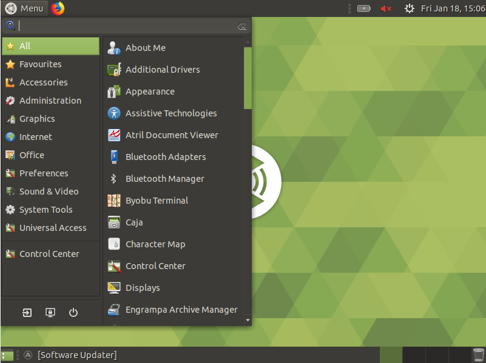Open the Trash icon at bottom right

478,355
